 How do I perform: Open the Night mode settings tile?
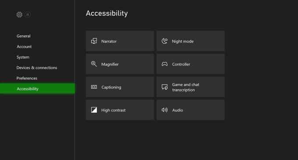pyautogui.click(x=191, y=41)
